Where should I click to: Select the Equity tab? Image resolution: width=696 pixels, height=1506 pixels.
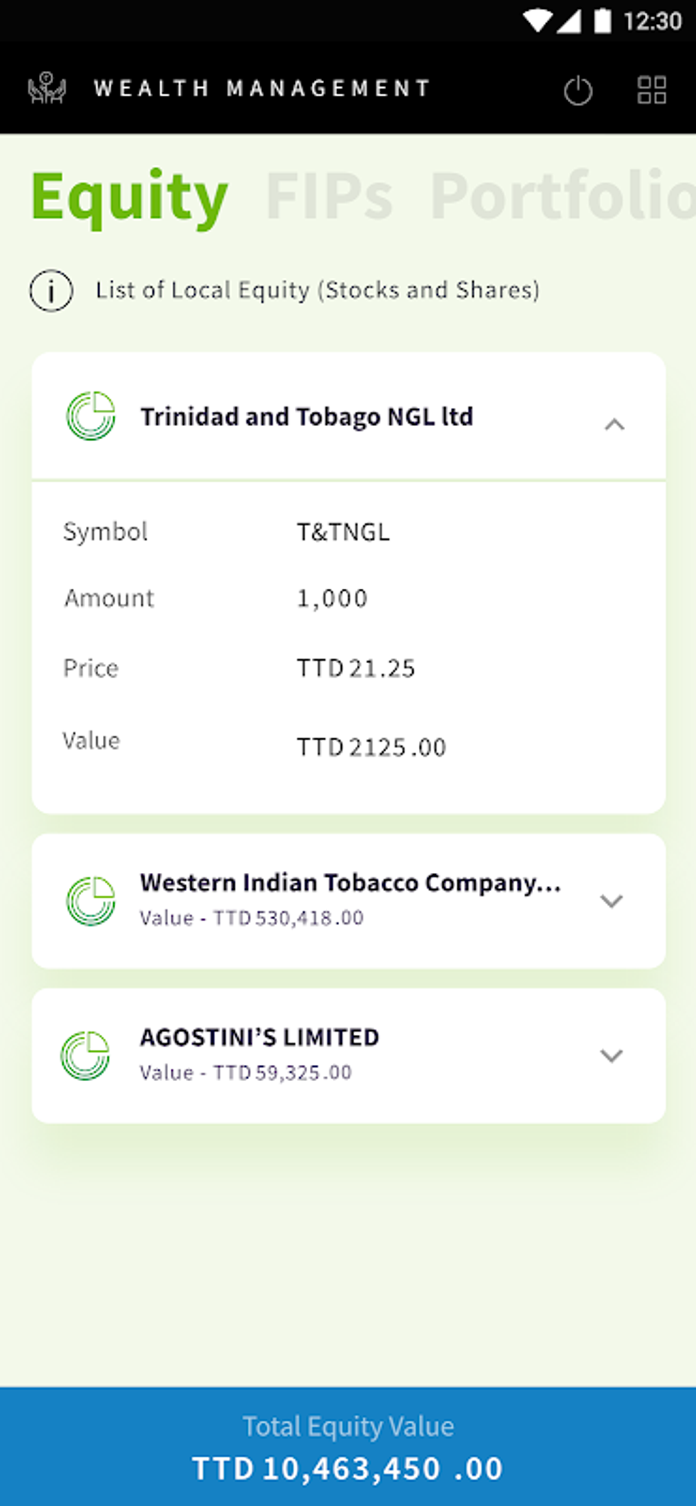130,197
